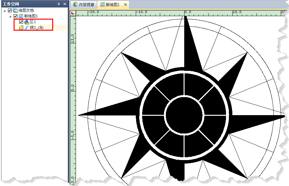Screen dimensions: 289x186
Task: Close the 工作空间 panel
Action: (65, 4)
